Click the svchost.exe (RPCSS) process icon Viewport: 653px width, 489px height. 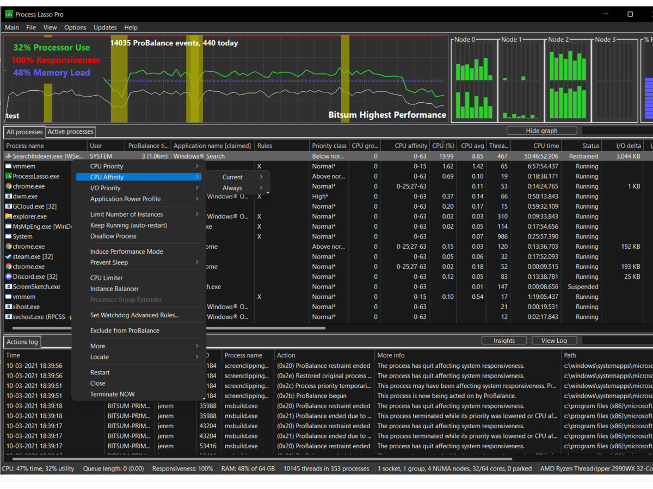pos(8,317)
